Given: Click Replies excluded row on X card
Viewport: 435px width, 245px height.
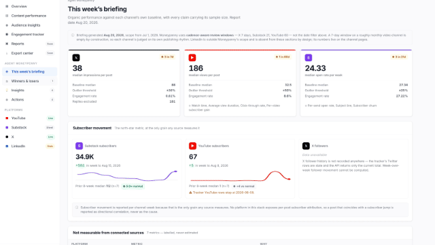Looking at the screenshot, I should coord(124,101).
